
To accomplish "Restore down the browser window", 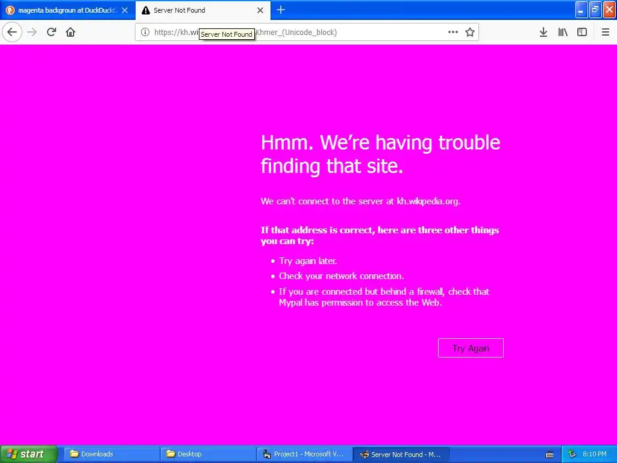I will (595, 10).
